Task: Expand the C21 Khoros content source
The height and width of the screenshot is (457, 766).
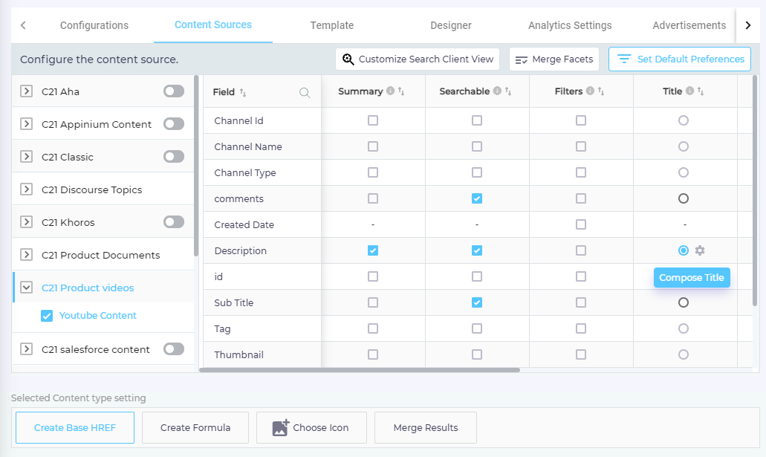Action: 27,222
